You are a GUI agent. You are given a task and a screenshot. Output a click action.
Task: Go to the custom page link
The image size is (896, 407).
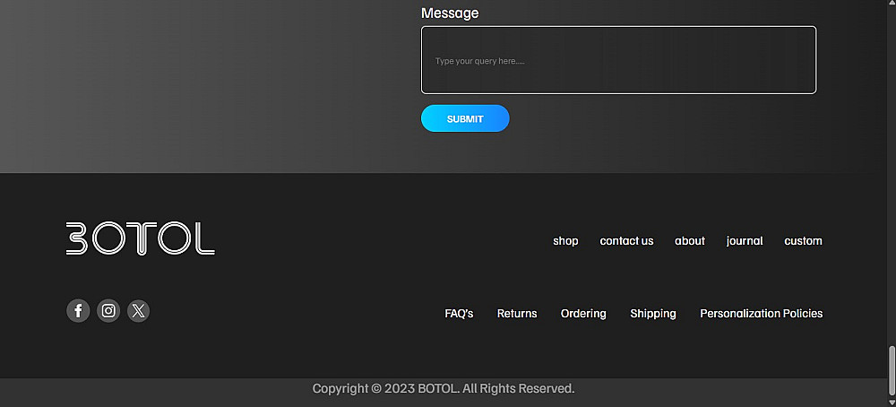pos(804,240)
